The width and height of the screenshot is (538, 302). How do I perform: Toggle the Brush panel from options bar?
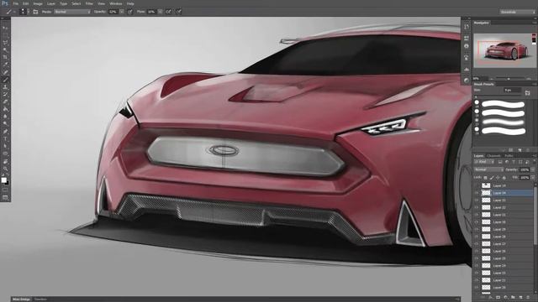pyautogui.click(x=35, y=12)
